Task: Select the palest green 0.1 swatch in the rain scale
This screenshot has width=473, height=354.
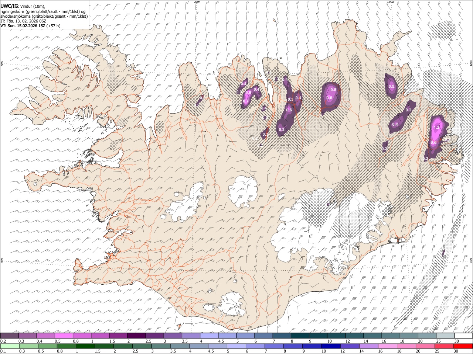Action: (10, 346)
